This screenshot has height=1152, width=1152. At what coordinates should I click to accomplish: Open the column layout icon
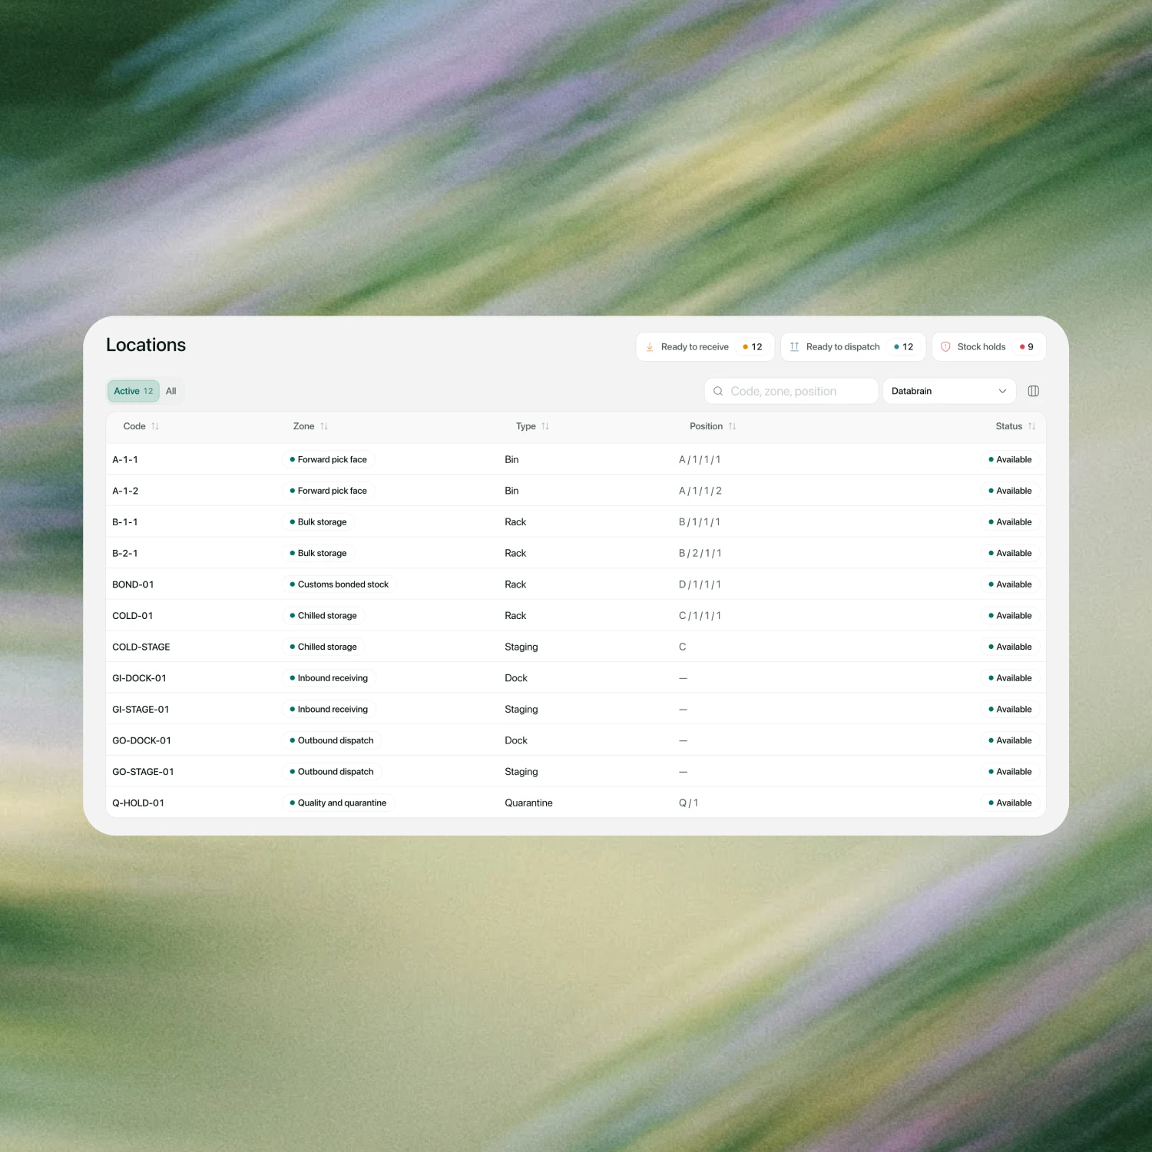point(1034,391)
